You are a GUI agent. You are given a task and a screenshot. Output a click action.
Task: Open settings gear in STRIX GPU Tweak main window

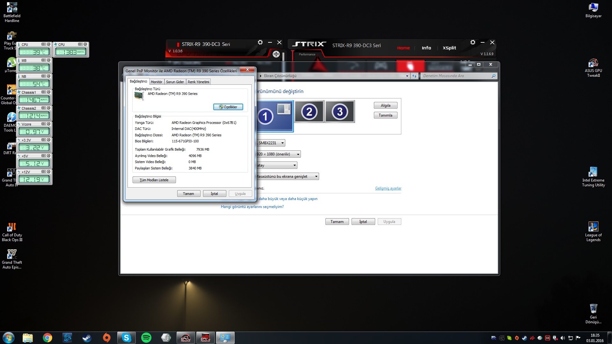point(473,42)
